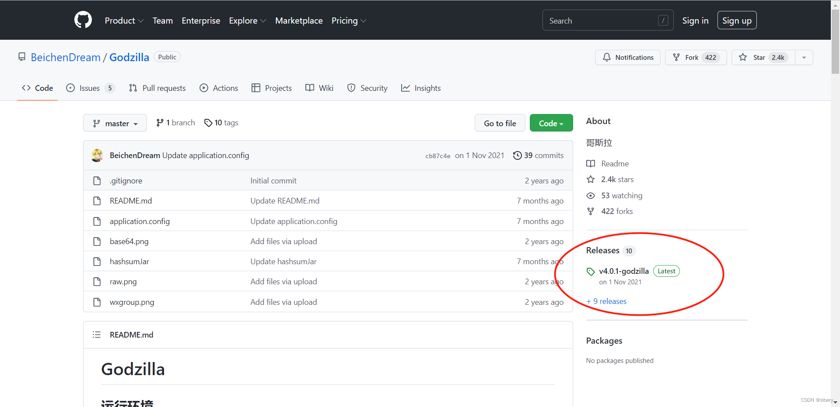
Task: Toggle the README table of contents icon
Action: 97,335
